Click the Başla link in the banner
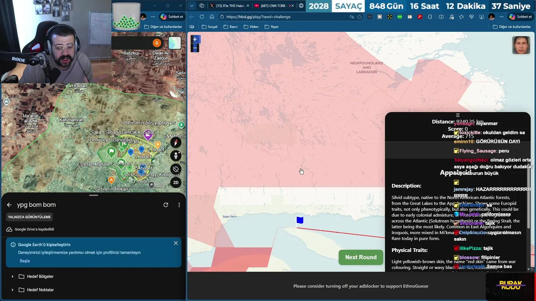The height and width of the screenshot is (301, 536). [x=25, y=261]
